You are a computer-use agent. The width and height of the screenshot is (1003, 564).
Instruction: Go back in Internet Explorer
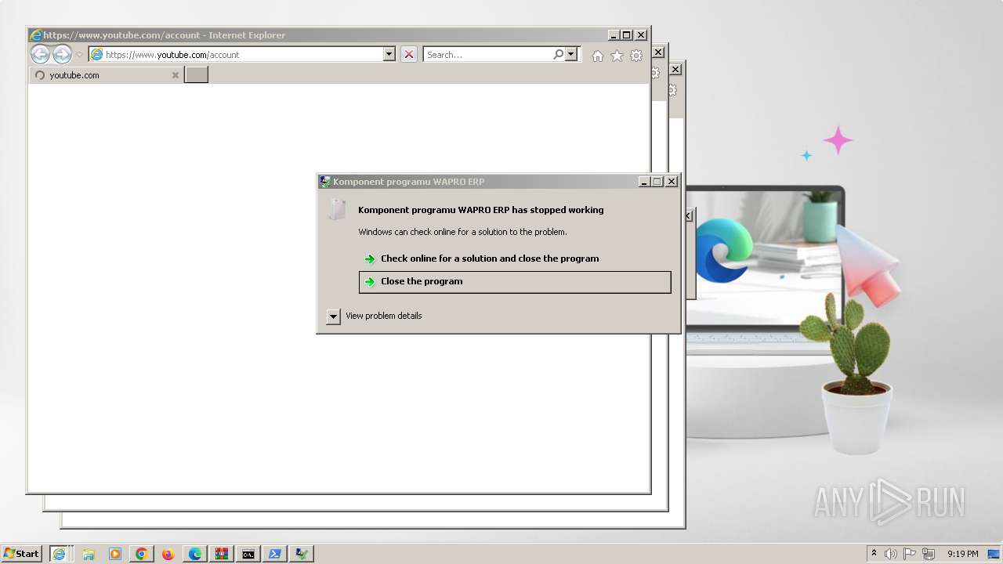pos(40,54)
